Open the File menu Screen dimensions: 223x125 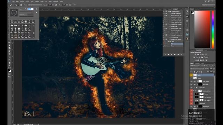(13, 1)
